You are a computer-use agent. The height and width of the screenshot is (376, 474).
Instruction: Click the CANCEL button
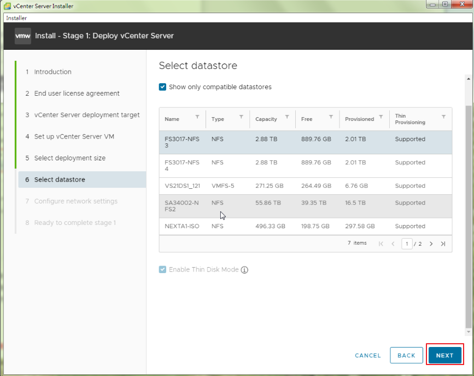pos(367,355)
